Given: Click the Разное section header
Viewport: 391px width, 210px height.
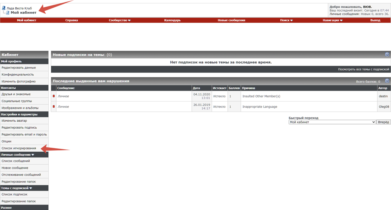Looking at the screenshot, I should point(24,208).
